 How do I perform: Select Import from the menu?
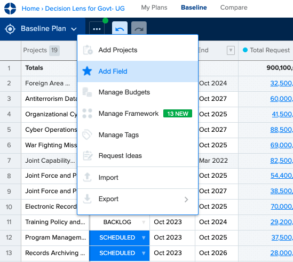(138, 178)
